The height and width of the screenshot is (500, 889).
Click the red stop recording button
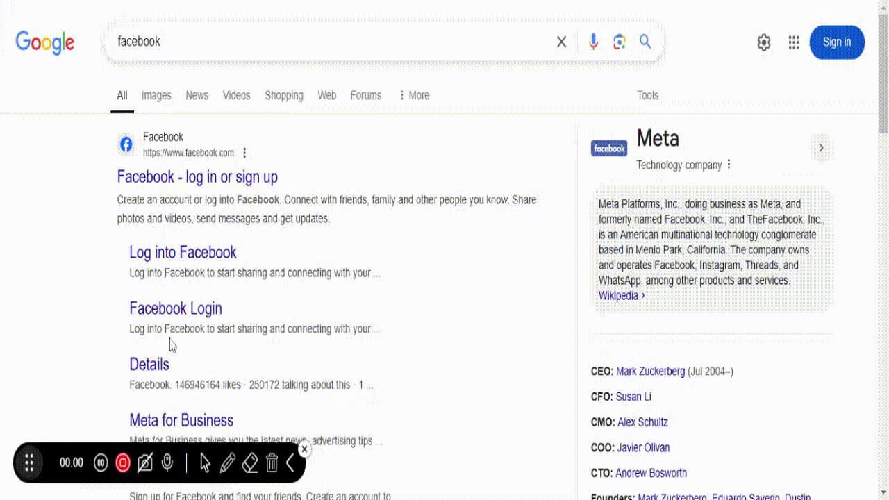click(123, 462)
